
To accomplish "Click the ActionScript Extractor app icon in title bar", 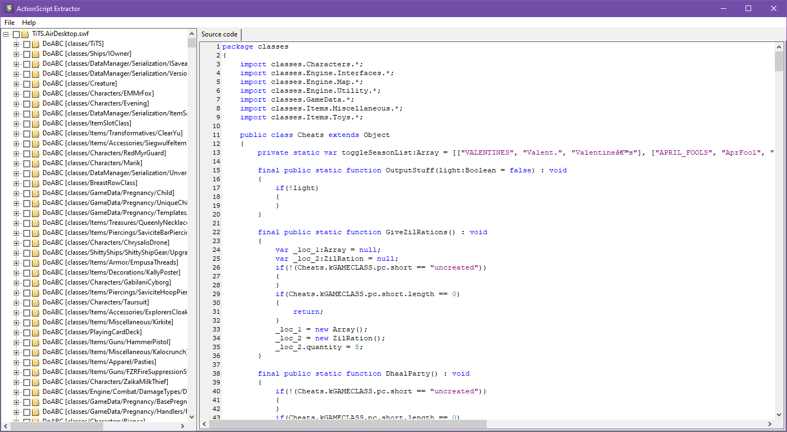I will 9,8.
